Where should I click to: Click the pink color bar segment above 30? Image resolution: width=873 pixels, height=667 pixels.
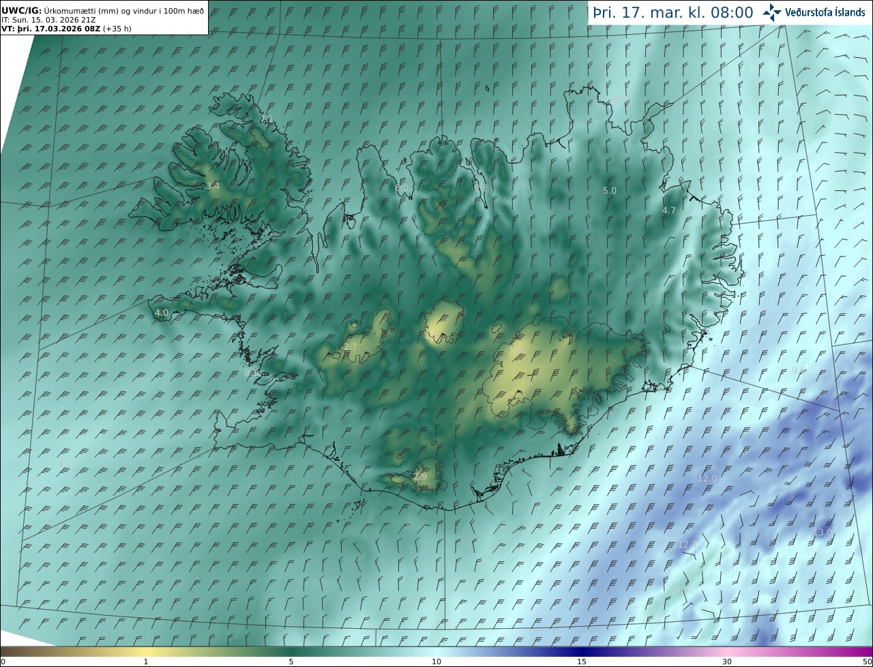[727, 651]
